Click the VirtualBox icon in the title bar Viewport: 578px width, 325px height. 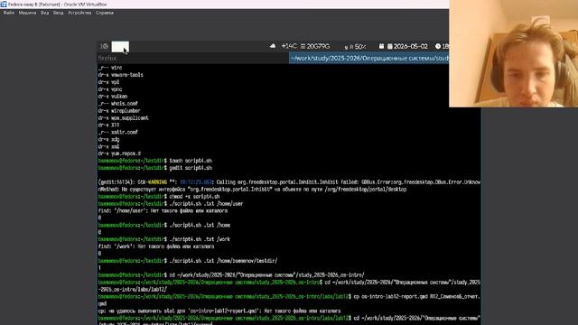pos(4,5)
